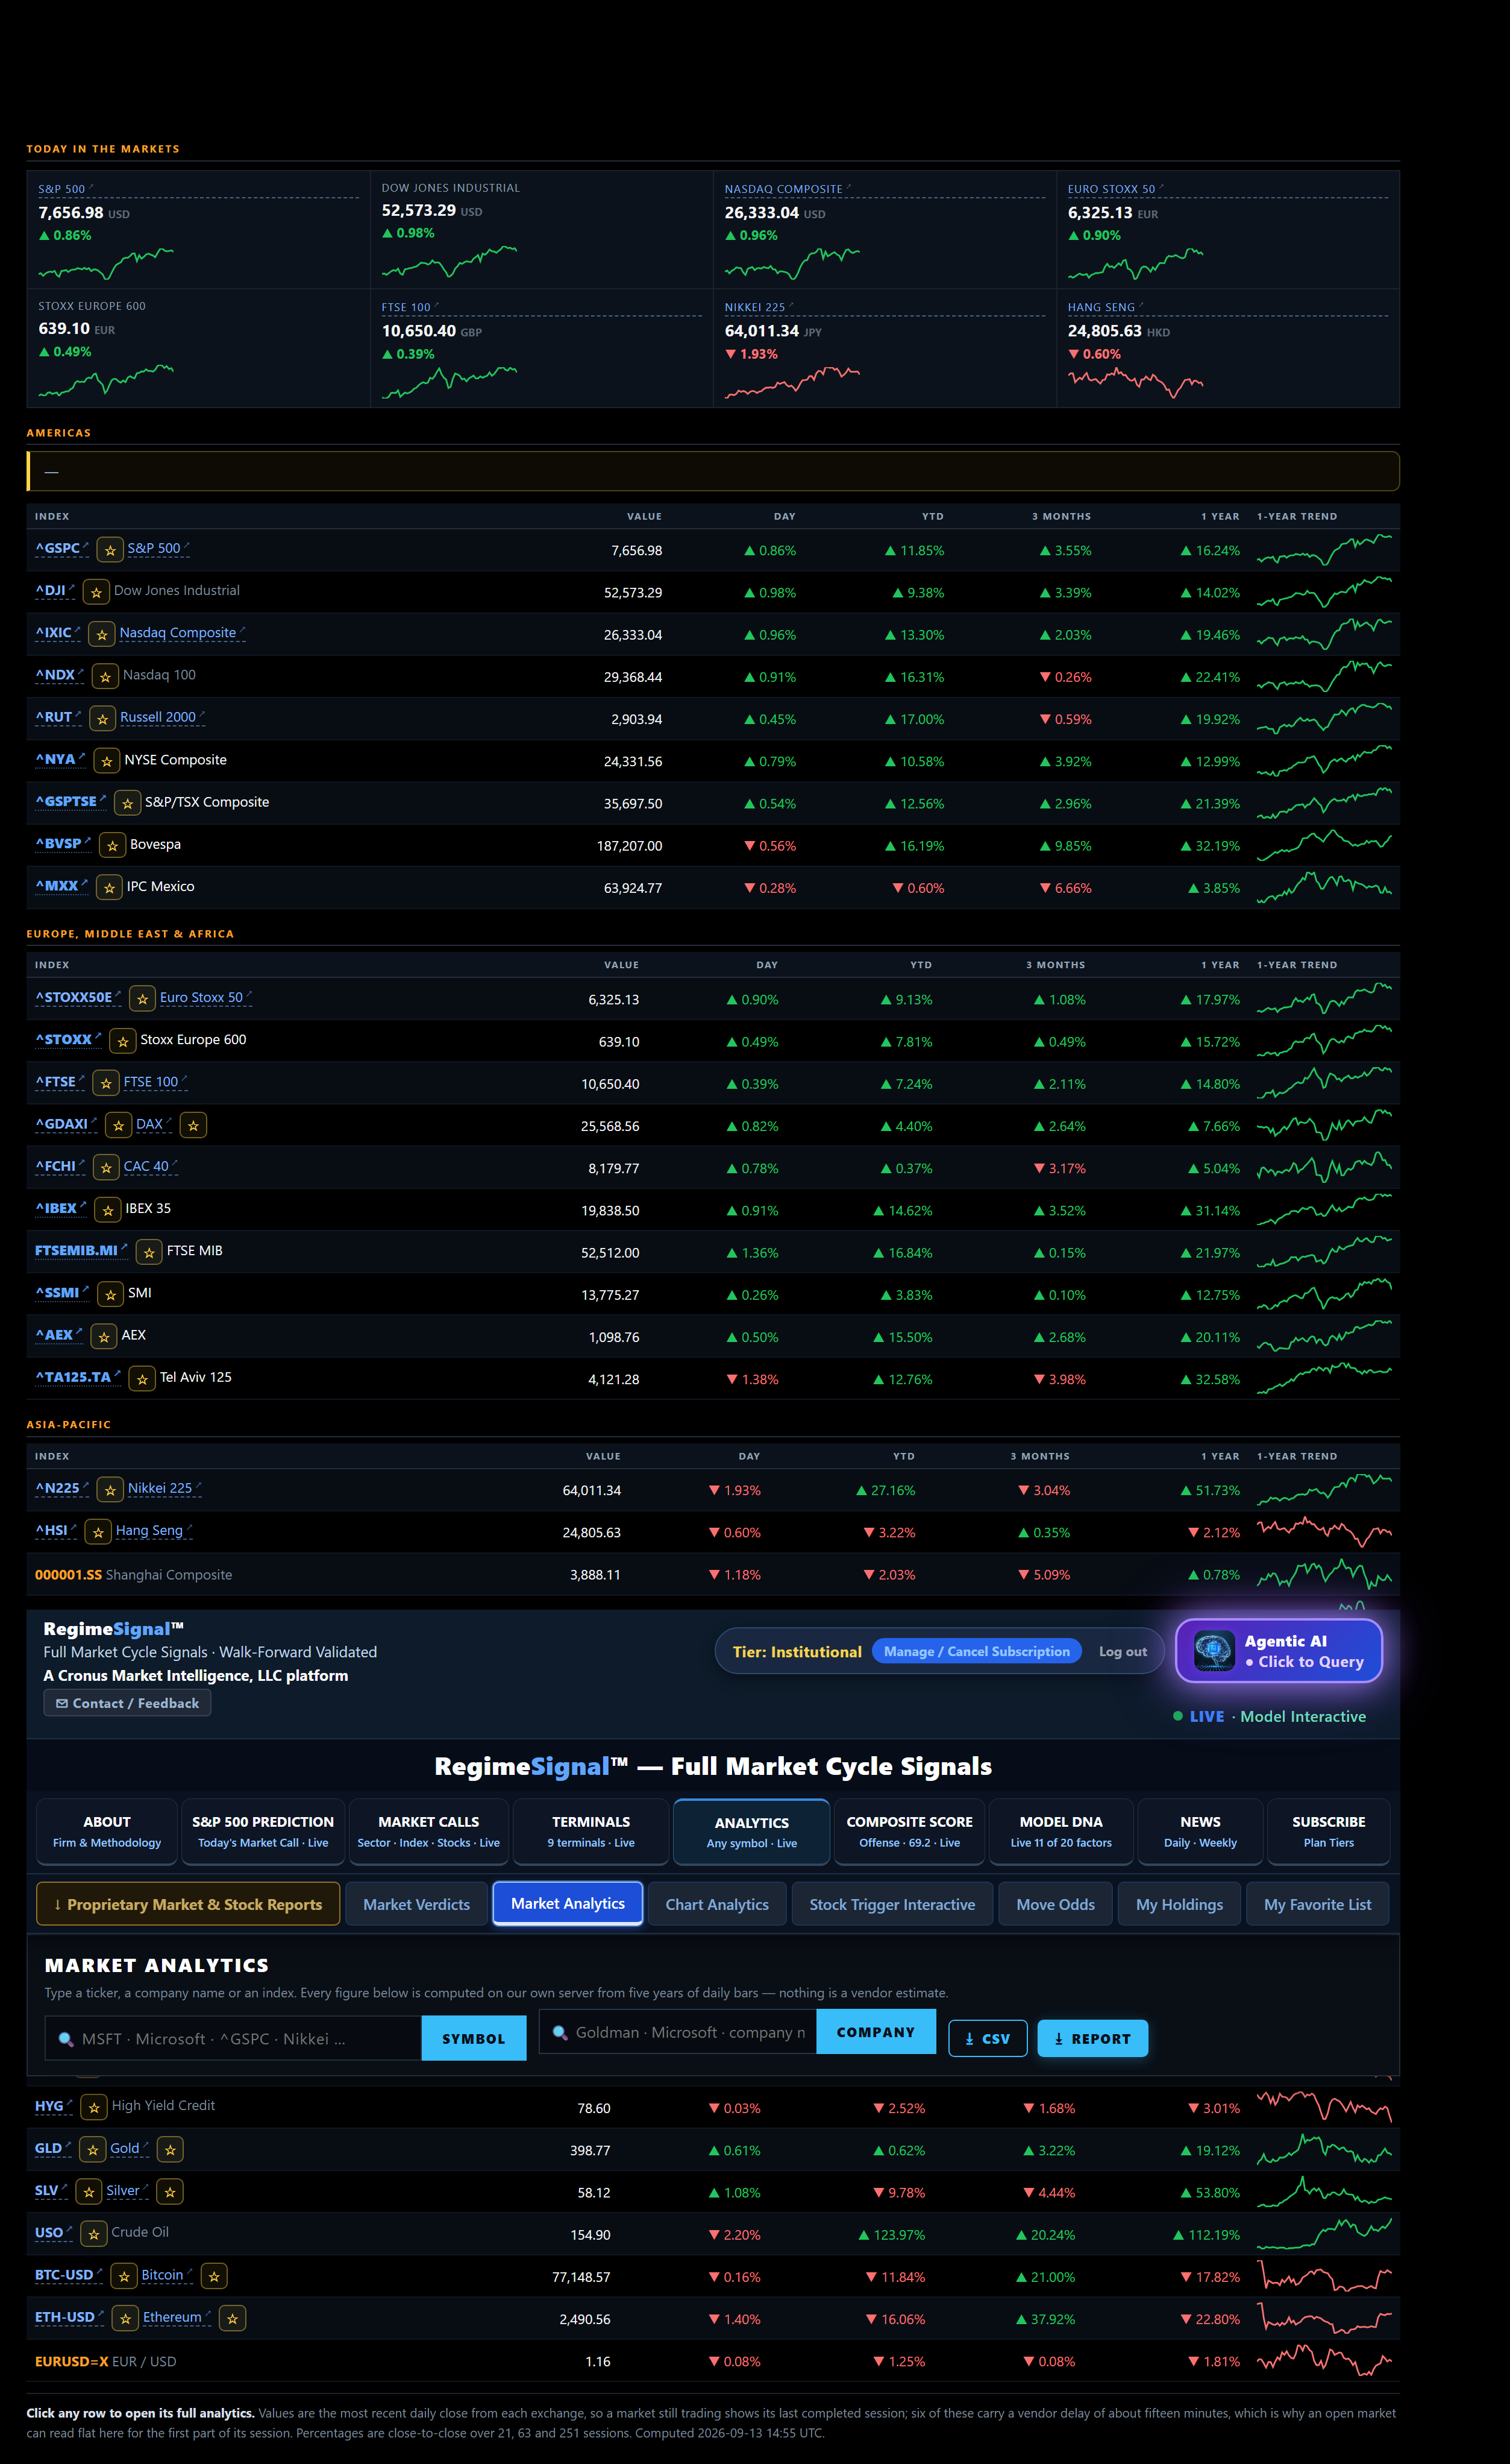Open the COMPOSITE SCORE tab
Image resolution: width=1510 pixels, height=2464 pixels.
[909, 1831]
